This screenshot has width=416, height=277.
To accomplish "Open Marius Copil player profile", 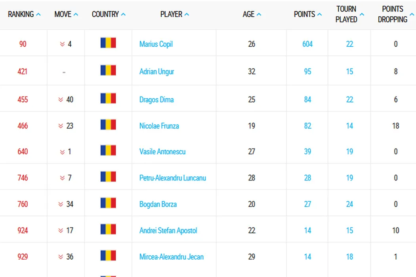I will 156,44.
